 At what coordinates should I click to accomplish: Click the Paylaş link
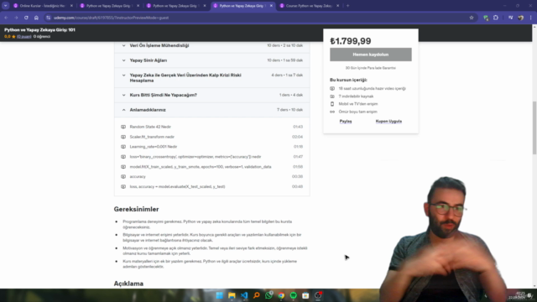[x=346, y=121]
